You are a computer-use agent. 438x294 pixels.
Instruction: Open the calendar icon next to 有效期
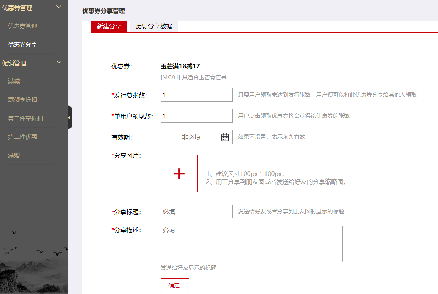click(x=225, y=137)
